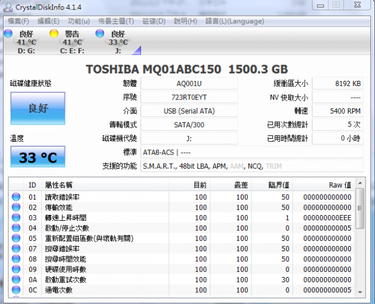Select the 轉速上昇時間 attribute name

(x=66, y=217)
